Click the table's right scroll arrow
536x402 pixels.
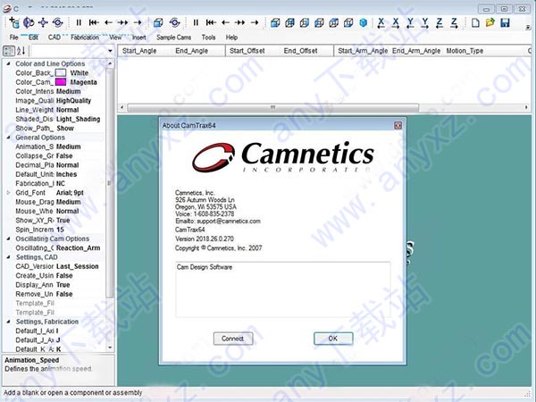pyautogui.click(x=526, y=108)
